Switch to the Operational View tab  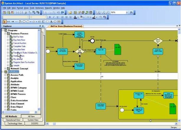13,120
